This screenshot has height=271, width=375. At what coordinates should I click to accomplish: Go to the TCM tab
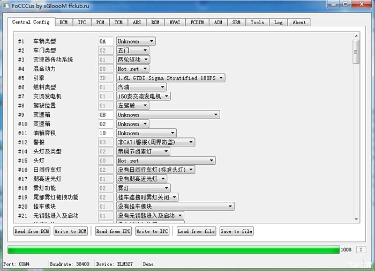pos(118,23)
